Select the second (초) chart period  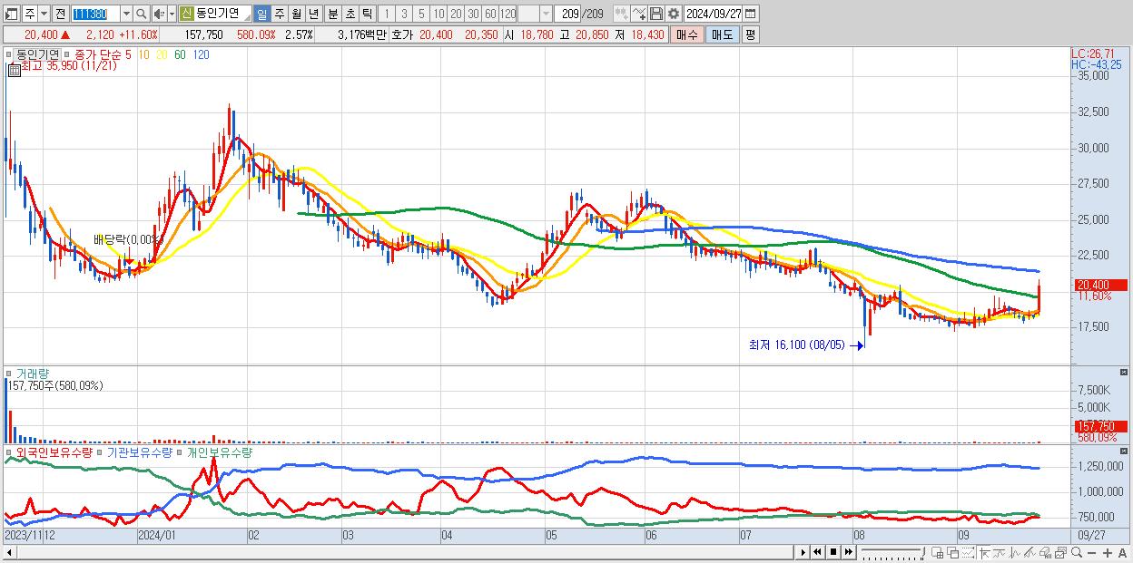349,14
